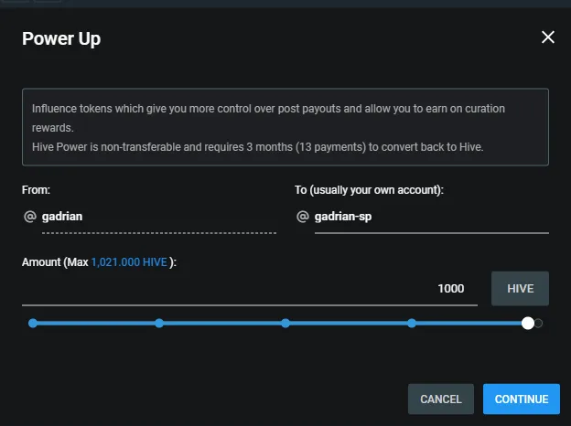Click the Power Up dialog title

(x=61, y=38)
